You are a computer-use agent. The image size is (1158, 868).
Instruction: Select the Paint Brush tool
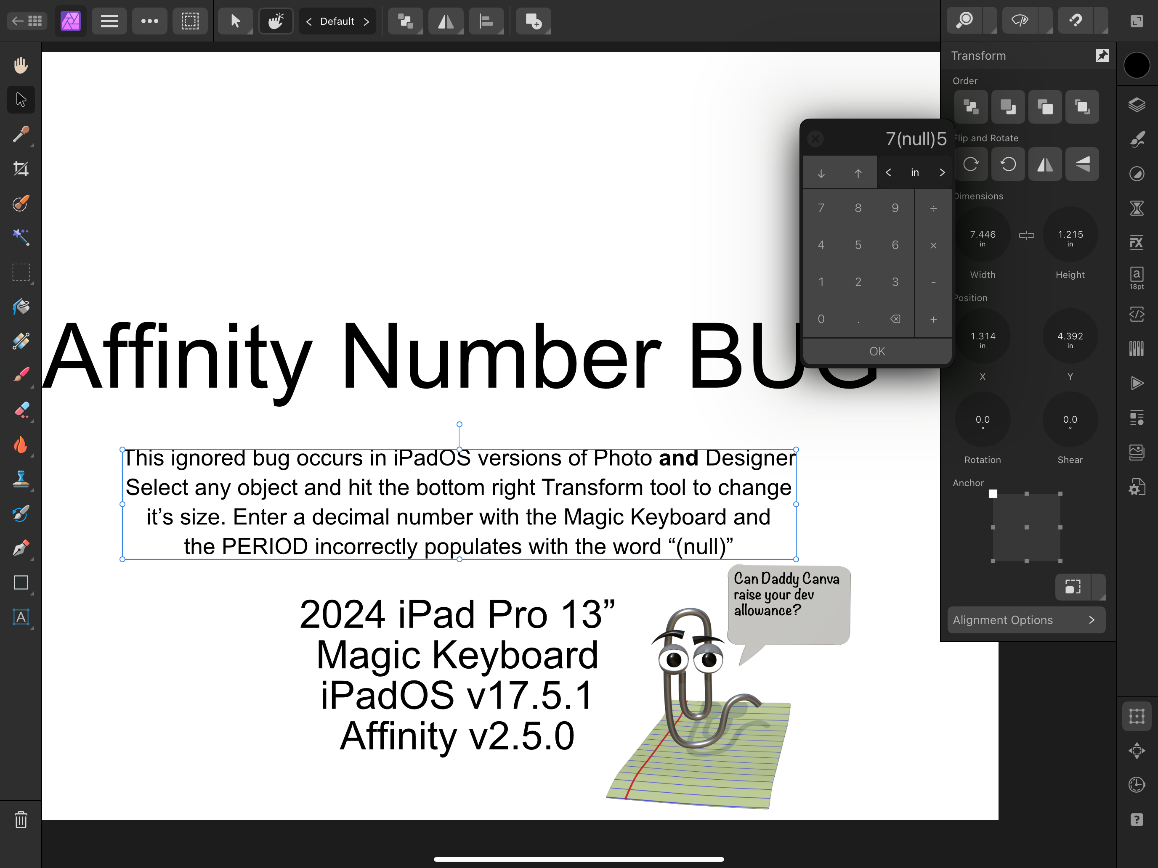coord(21,375)
